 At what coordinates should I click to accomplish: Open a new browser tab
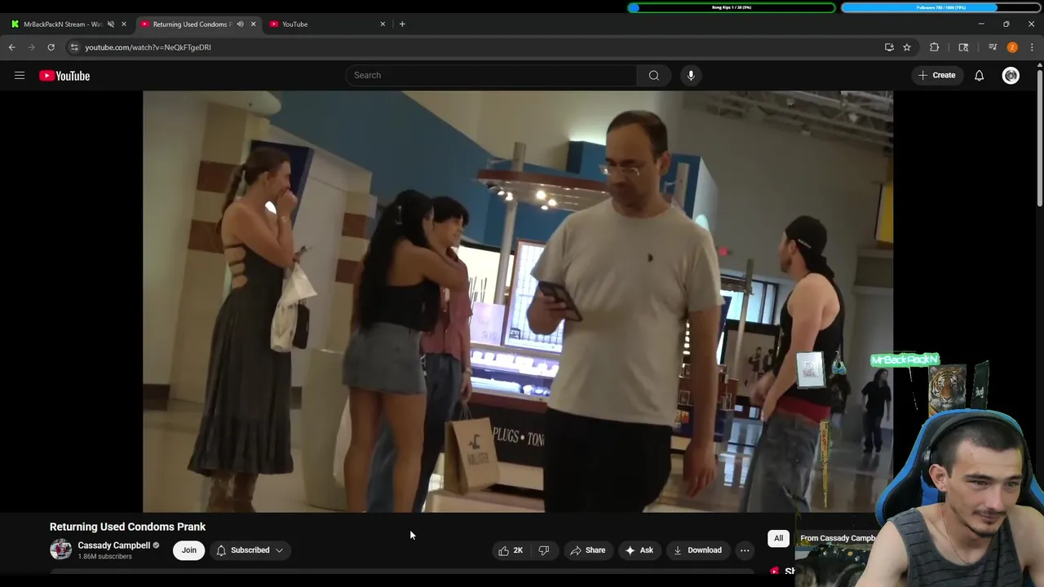click(402, 24)
